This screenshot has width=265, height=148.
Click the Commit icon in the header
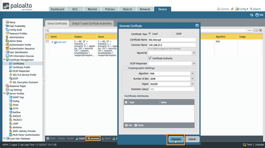tap(218, 9)
